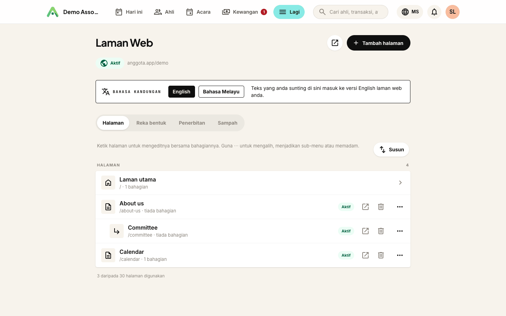506x316 pixels.
Task: Open the Demo Association logo
Action: [53, 12]
